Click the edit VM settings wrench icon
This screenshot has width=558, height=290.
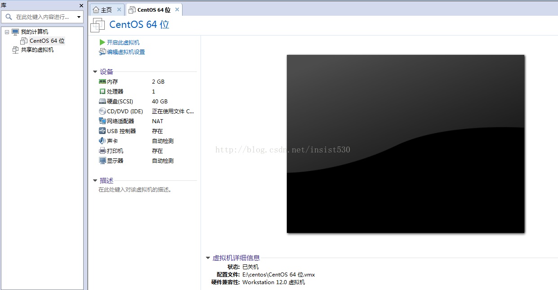click(x=102, y=52)
